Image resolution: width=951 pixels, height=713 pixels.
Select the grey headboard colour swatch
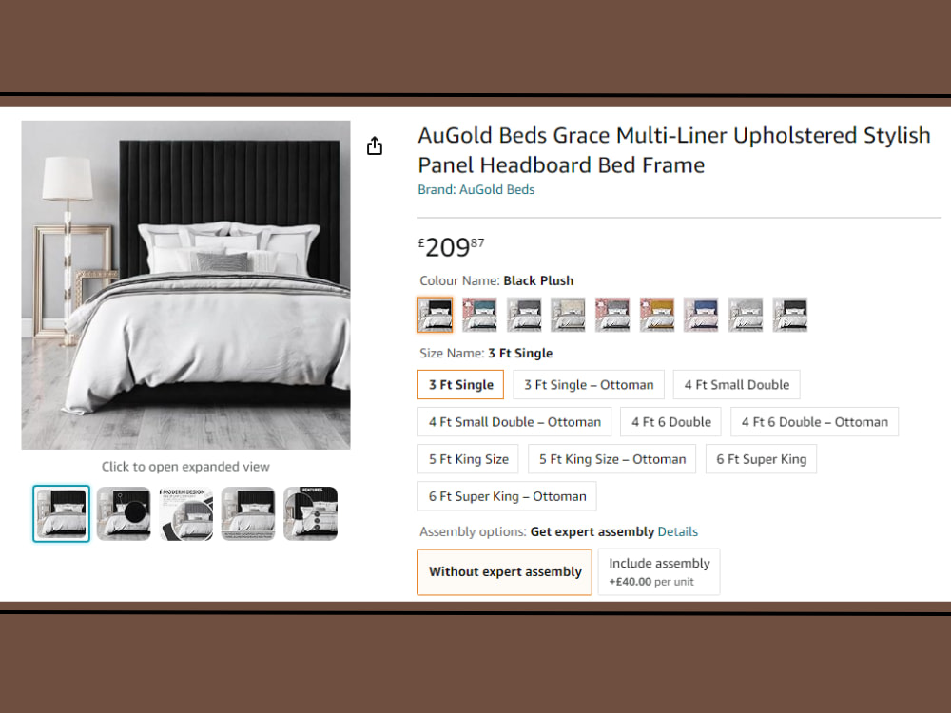pyautogui.click(x=524, y=315)
